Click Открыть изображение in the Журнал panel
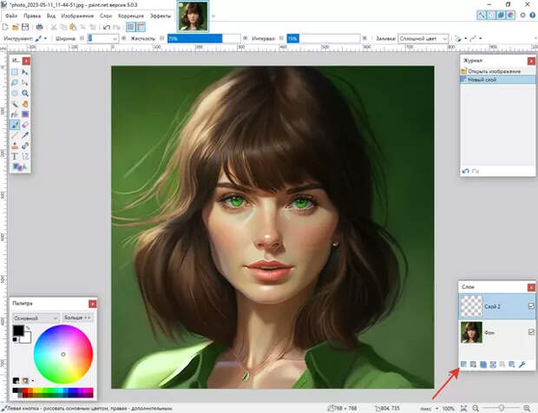 [x=497, y=71]
